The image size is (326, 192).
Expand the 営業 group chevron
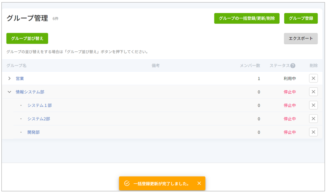[9, 78]
